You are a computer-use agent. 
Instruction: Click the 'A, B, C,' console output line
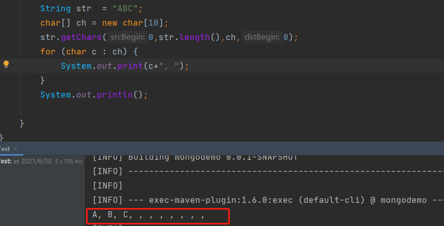148,215
